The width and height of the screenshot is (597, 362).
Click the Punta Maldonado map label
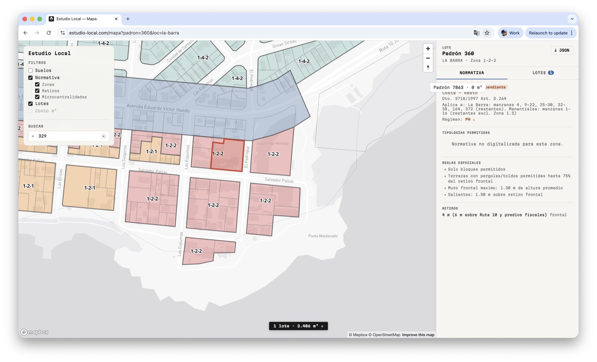click(x=323, y=236)
